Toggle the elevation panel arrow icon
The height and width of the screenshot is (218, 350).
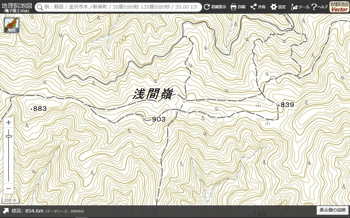pos(5,211)
